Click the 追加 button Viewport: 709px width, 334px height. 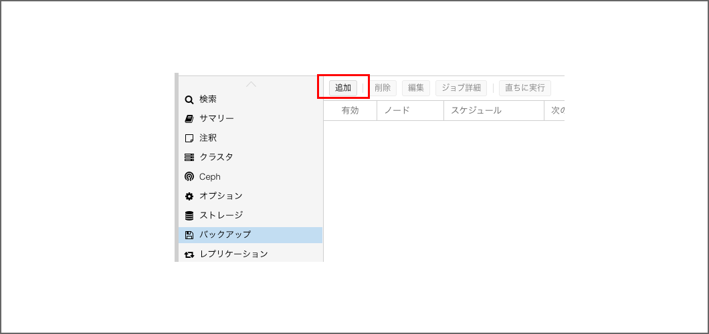(343, 88)
